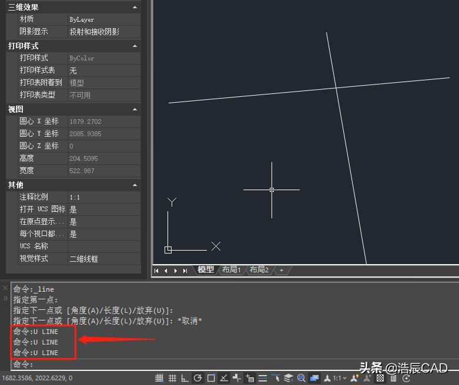Toggle ortho mode in status bar

tap(185, 378)
